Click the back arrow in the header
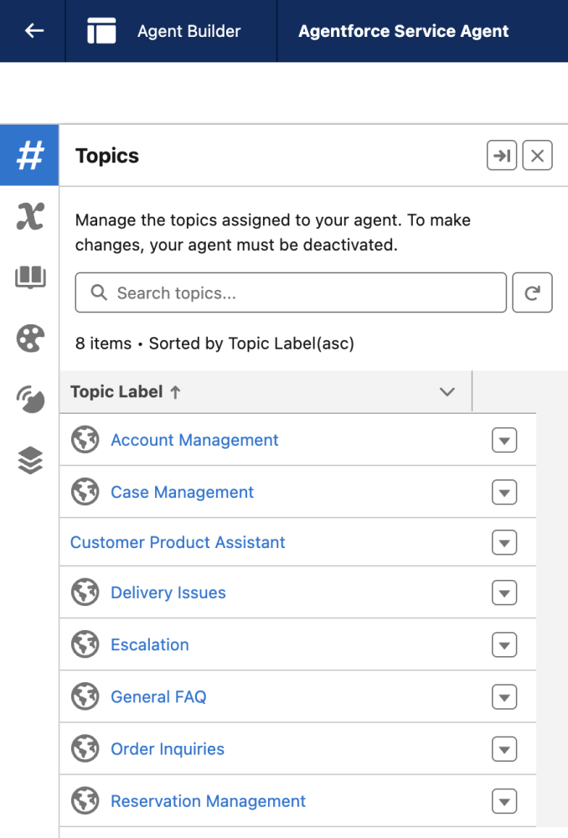568x838 pixels. [32, 30]
